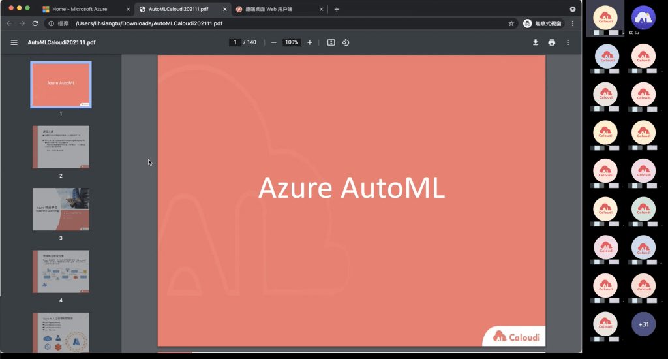Reload the browser page
The width and height of the screenshot is (668, 359).
tap(35, 23)
